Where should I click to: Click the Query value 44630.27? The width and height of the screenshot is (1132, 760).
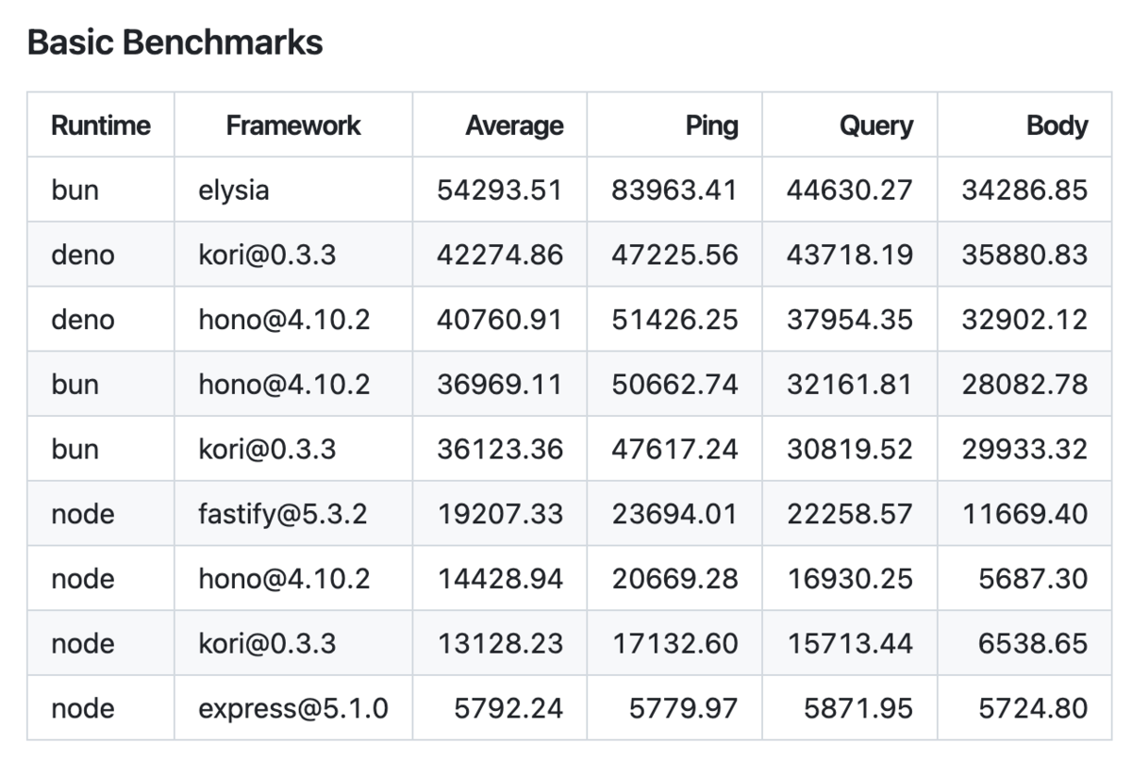click(x=850, y=190)
